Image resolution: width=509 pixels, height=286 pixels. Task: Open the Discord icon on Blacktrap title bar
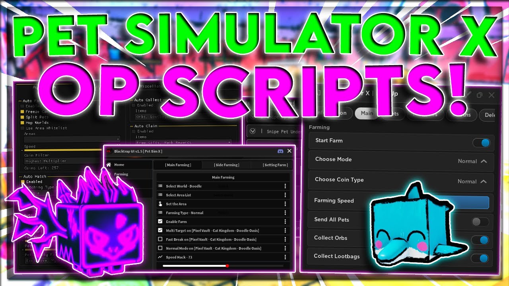[x=280, y=151]
